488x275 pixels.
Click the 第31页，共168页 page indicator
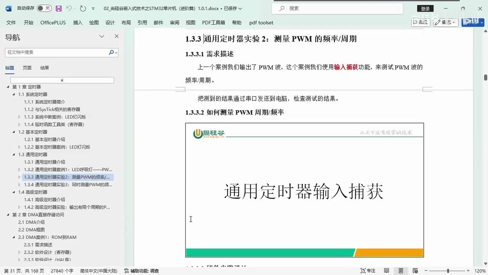pyautogui.click(x=24, y=271)
